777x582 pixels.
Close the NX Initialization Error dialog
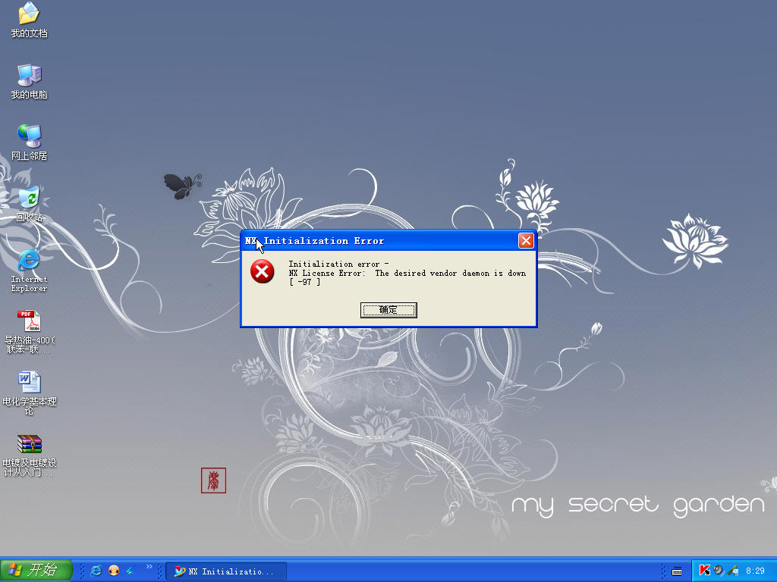526,240
